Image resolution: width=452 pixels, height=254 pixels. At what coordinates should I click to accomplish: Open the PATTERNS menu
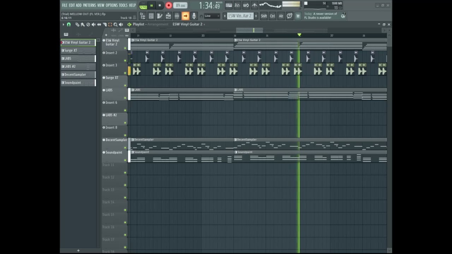pos(89,5)
